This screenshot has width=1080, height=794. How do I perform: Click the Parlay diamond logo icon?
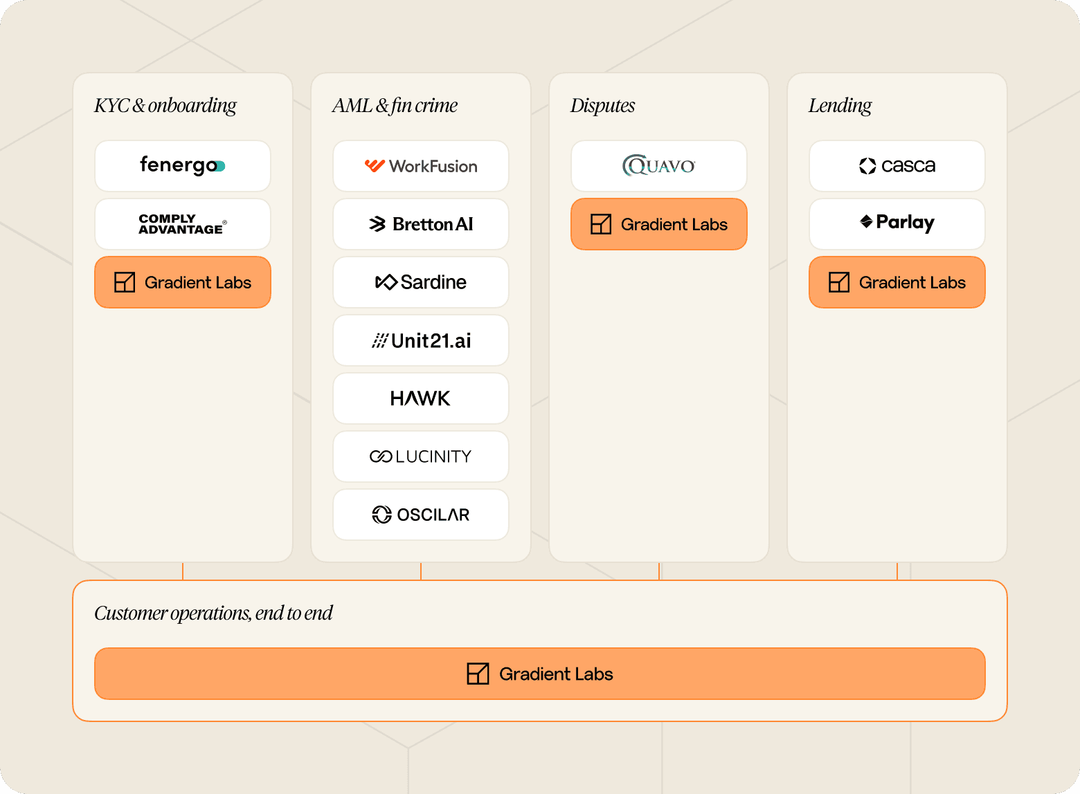(x=866, y=221)
